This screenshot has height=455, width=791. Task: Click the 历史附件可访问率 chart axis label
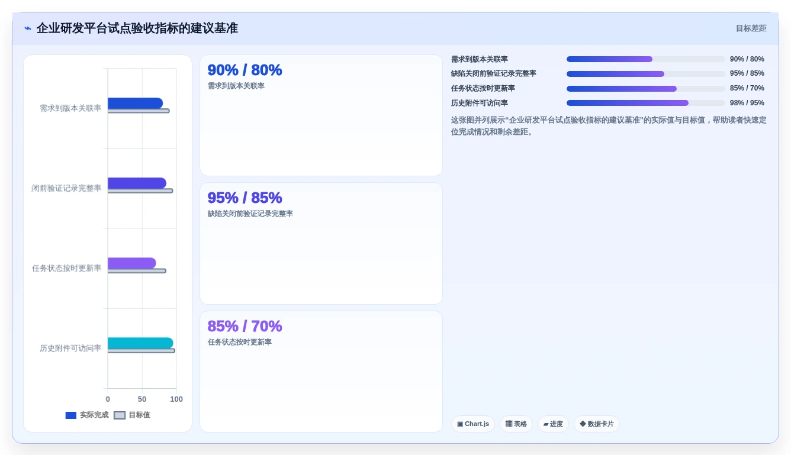point(70,348)
